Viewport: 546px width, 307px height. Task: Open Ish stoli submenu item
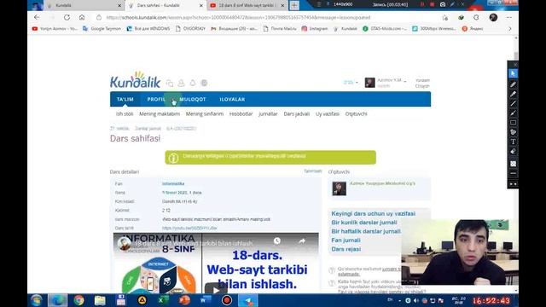(125, 113)
